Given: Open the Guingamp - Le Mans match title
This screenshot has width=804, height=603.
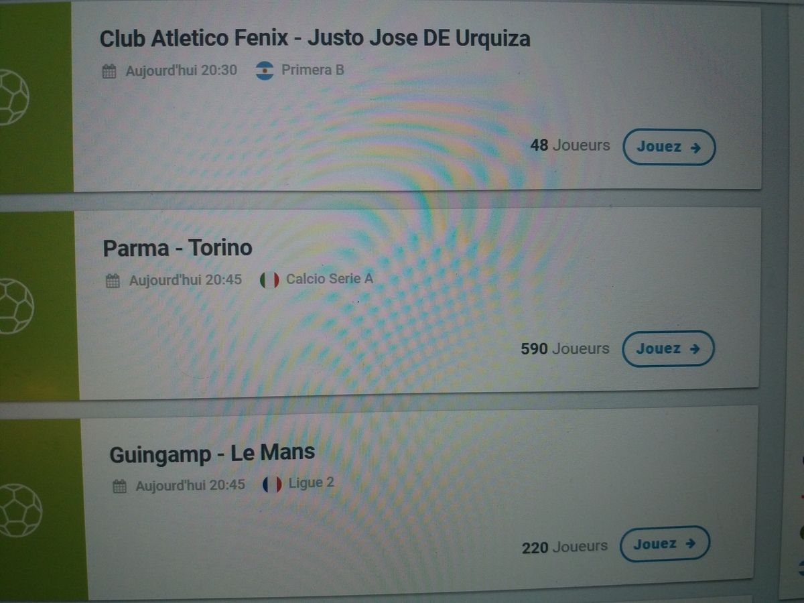Looking at the screenshot, I should coord(212,454).
